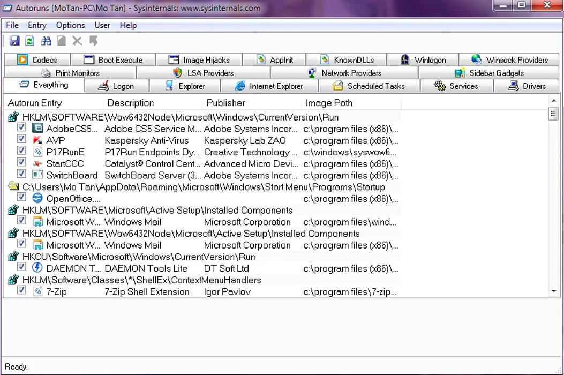The image size is (564, 375).
Task: Uncheck the AVP Kaspersky entry
Action: tap(21, 139)
